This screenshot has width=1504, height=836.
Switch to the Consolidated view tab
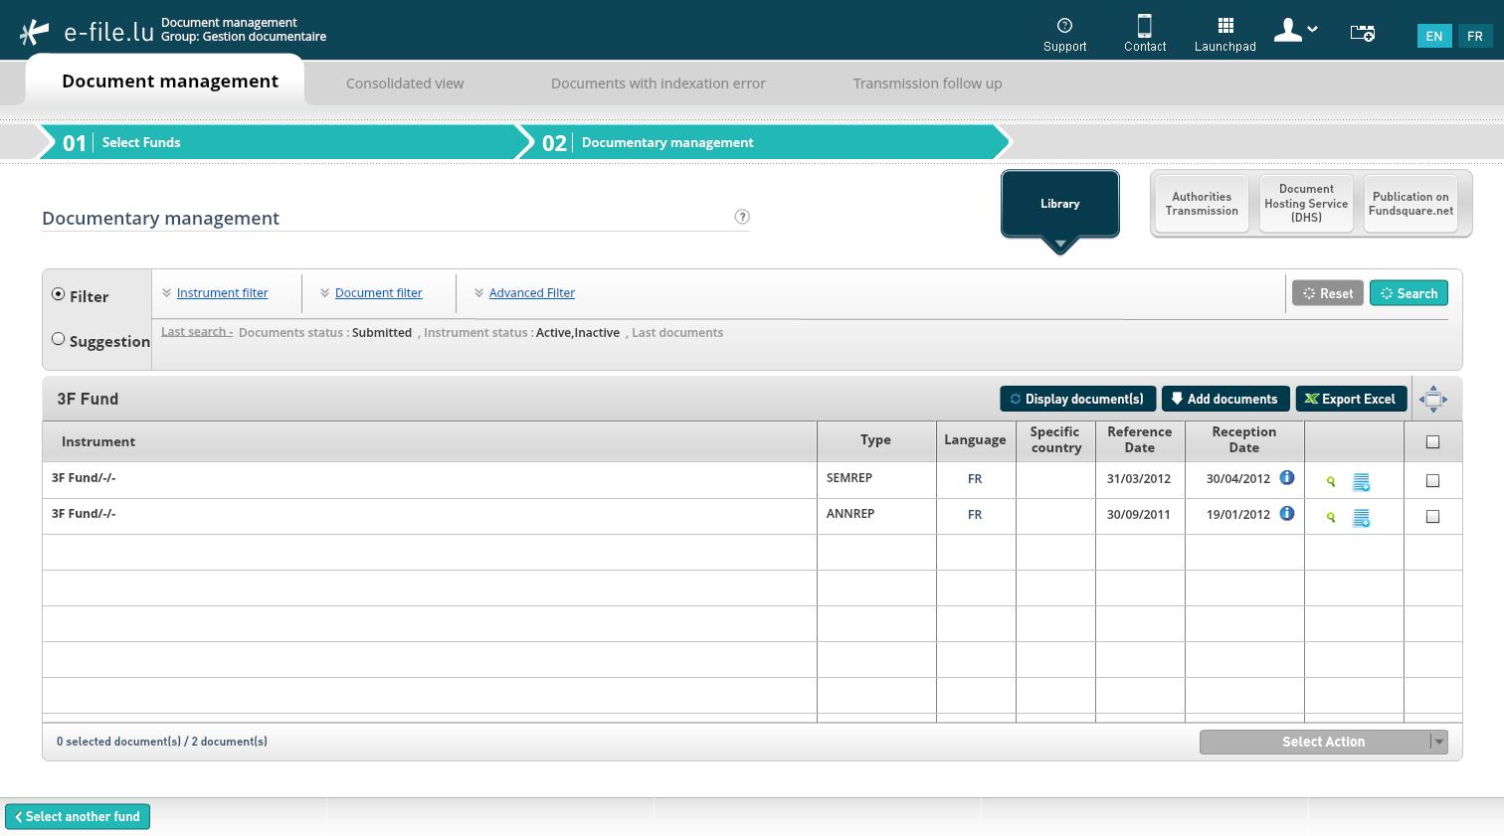[405, 84]
